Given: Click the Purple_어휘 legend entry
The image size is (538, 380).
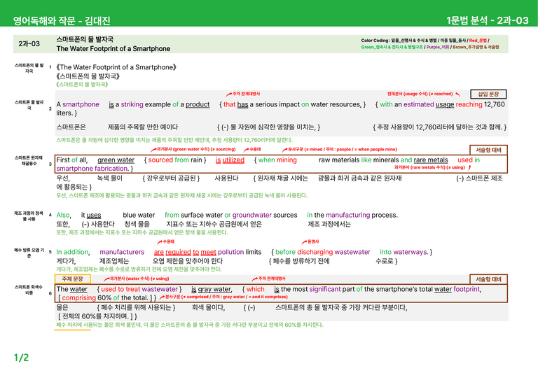Looking at the screenshot, I should tap(438, 48).
